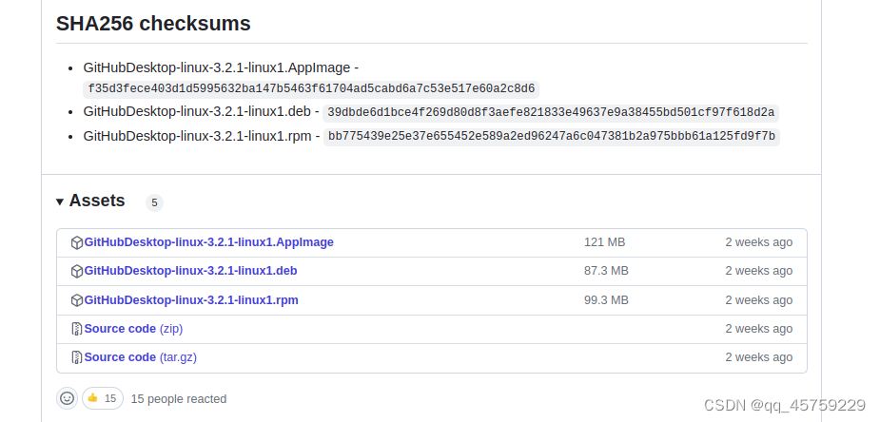This screenshot has width=880, height=422.
Task: Download Source code (tar.gz)
Action: (140, 357)
